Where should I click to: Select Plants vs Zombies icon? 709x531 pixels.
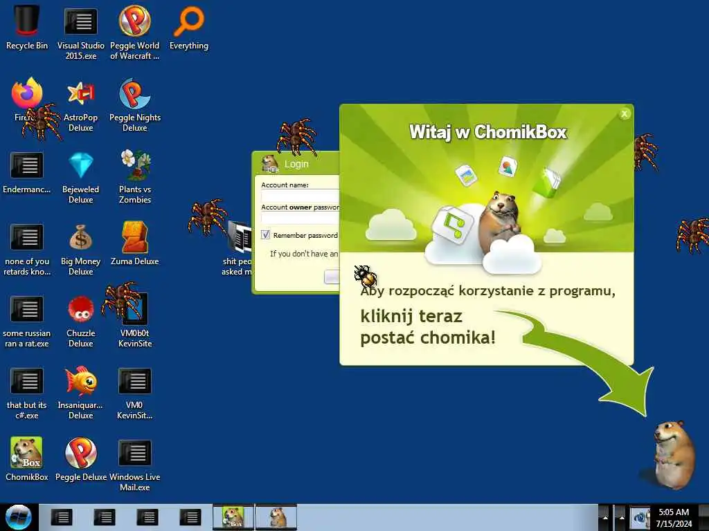point(135,176)
